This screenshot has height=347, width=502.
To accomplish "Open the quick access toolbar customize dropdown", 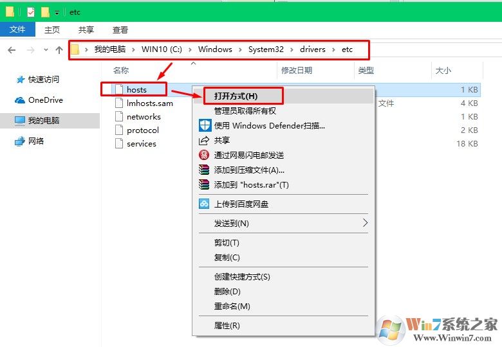I will click(x=57, y=12).
